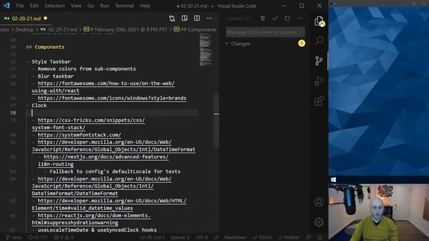This screenshot has width=429, height=241.
Task: Open Source Control More Actions ellipsis
Action: tap(300, 18)
